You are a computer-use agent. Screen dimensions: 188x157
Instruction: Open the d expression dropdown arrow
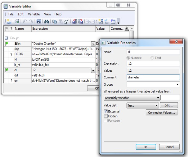tap(93, 70)
